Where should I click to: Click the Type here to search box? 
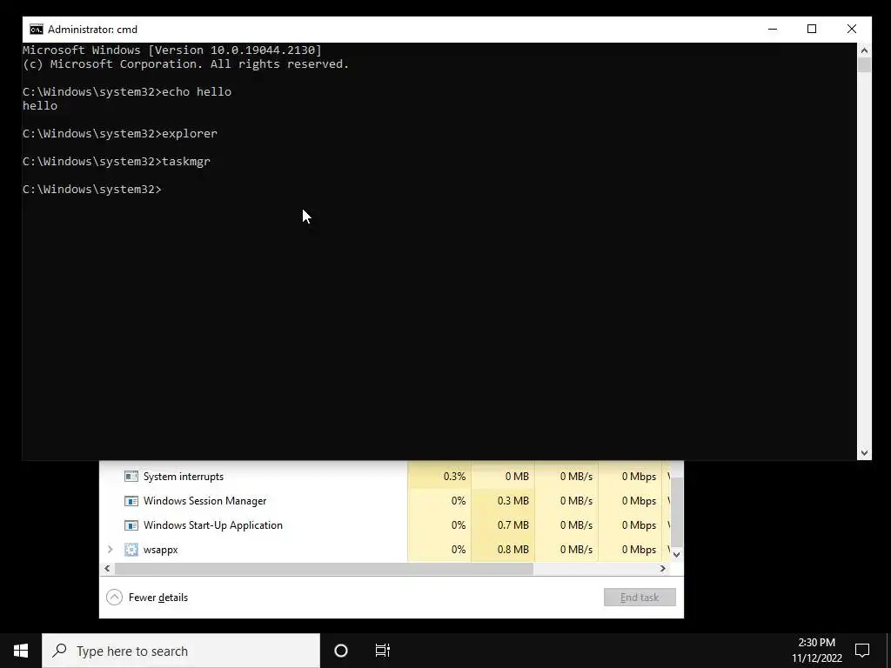181,651
